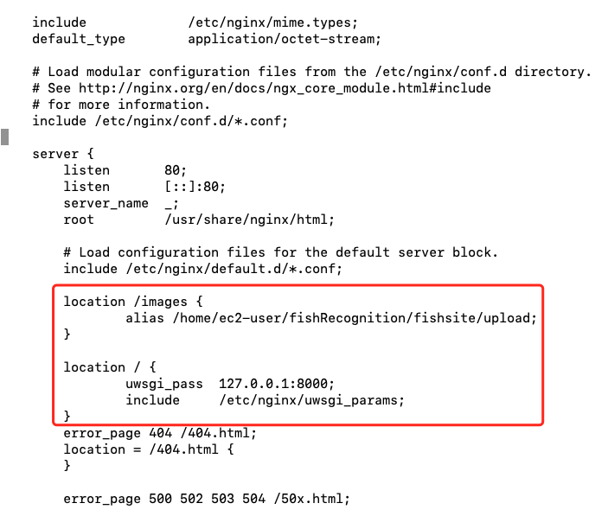Click the root /usr/share/nginx/html path
The image size is (608, 516).
[249, 220]
